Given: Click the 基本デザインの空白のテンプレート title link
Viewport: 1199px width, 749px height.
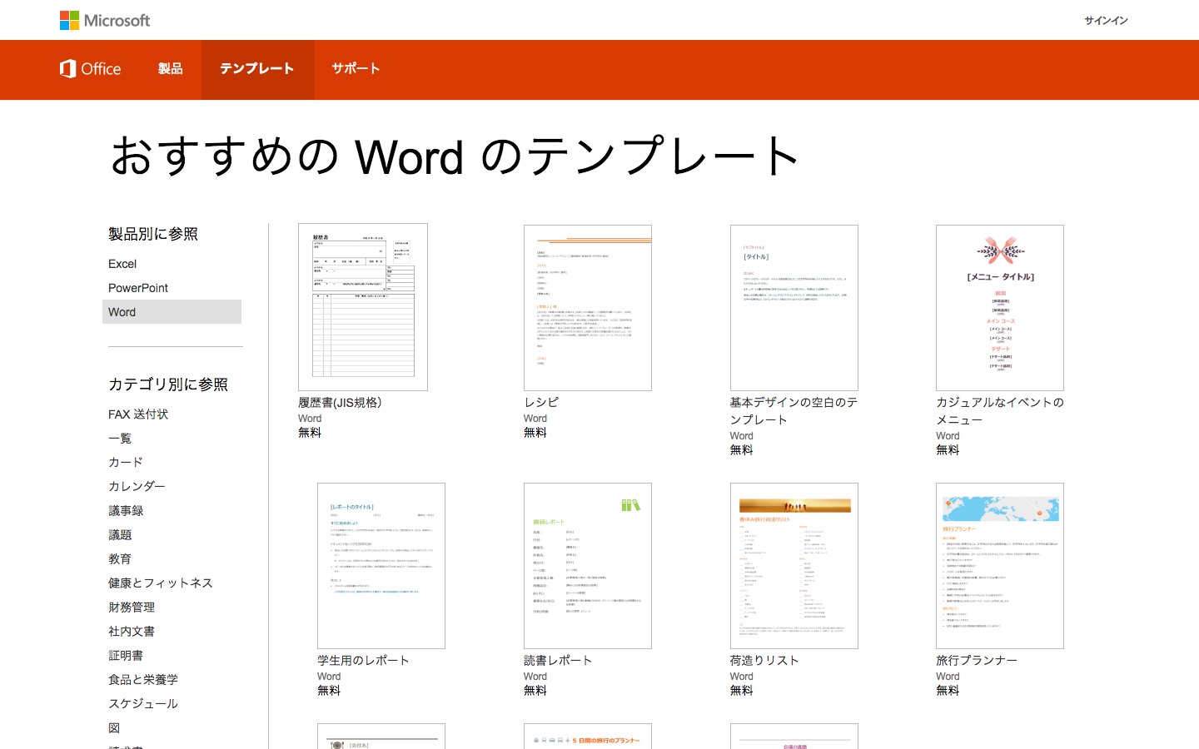Looking at the screenshot, I should point(794,411).
